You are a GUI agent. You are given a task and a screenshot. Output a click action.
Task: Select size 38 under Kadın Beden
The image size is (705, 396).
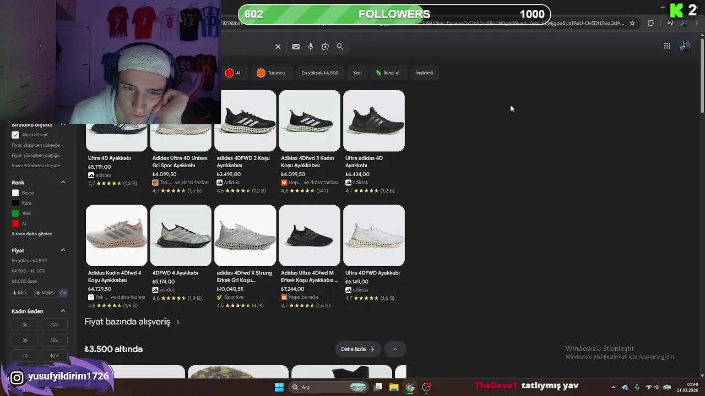pyautogui.click(x=25, y=340)
